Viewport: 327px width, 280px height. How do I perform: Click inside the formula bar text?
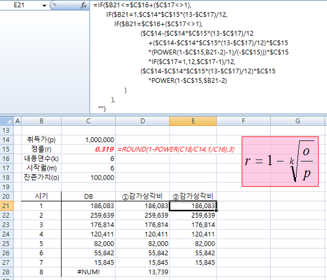pyautogui.click(x=208, y=57)
